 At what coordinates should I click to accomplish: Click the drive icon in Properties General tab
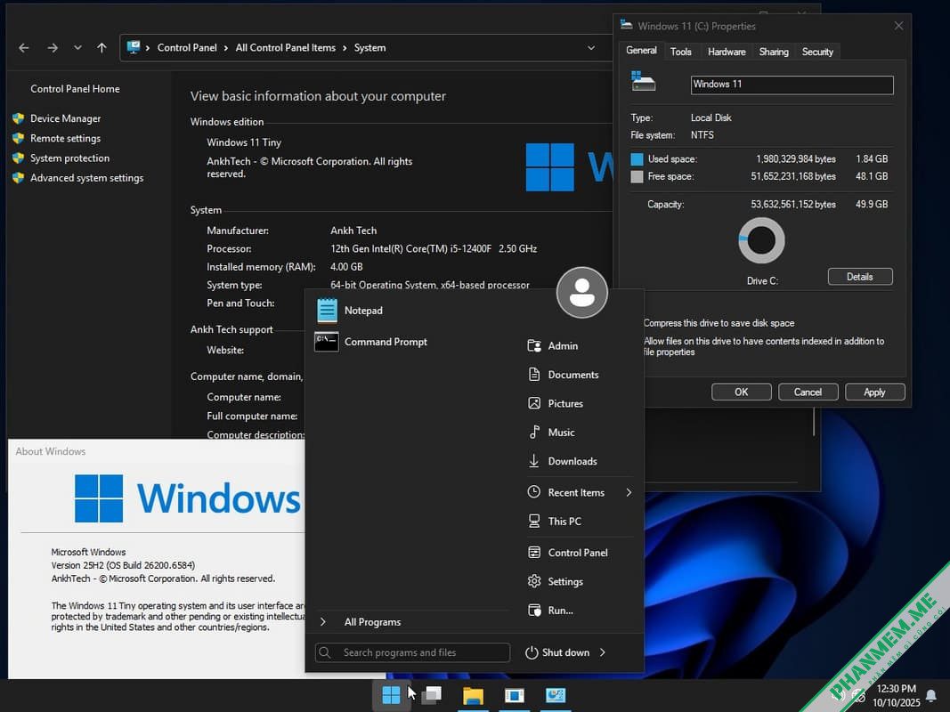pos(643,81)
